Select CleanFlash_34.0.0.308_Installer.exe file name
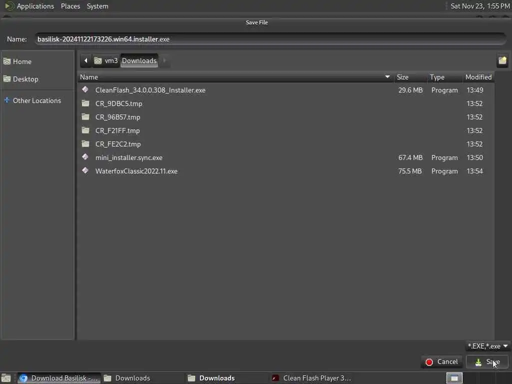 click(150, 90)
